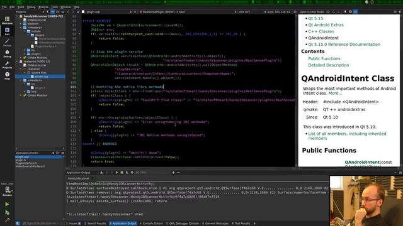This screenshot has width=403, height=226.
Task: Build project with the hammer icon
Action: coord(7,220)
